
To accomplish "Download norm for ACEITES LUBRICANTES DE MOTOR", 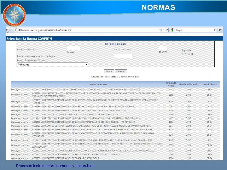I will click(x=20, y=95).
